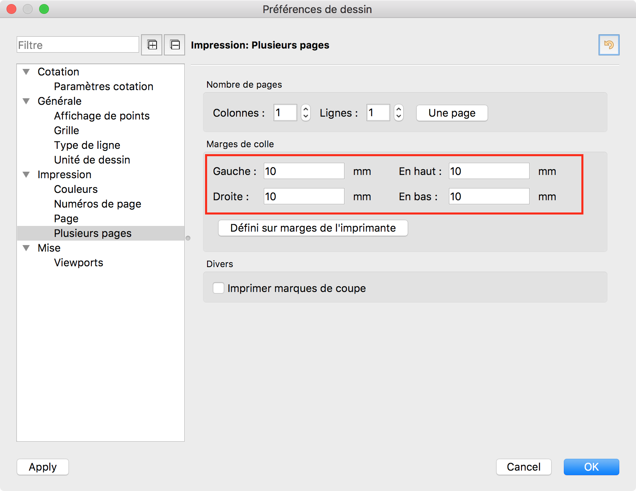Open the Grille preferences page
The height and width of the screenshot is (491, 636).
point(66,130)
